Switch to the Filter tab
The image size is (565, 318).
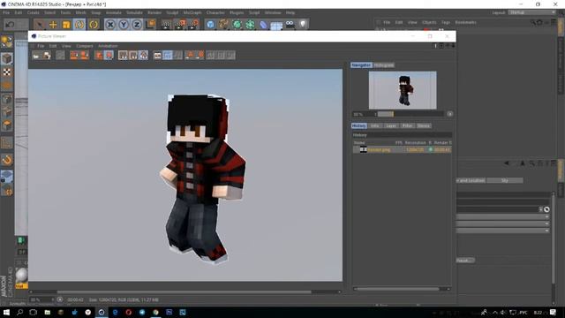[x=407, y=125]
